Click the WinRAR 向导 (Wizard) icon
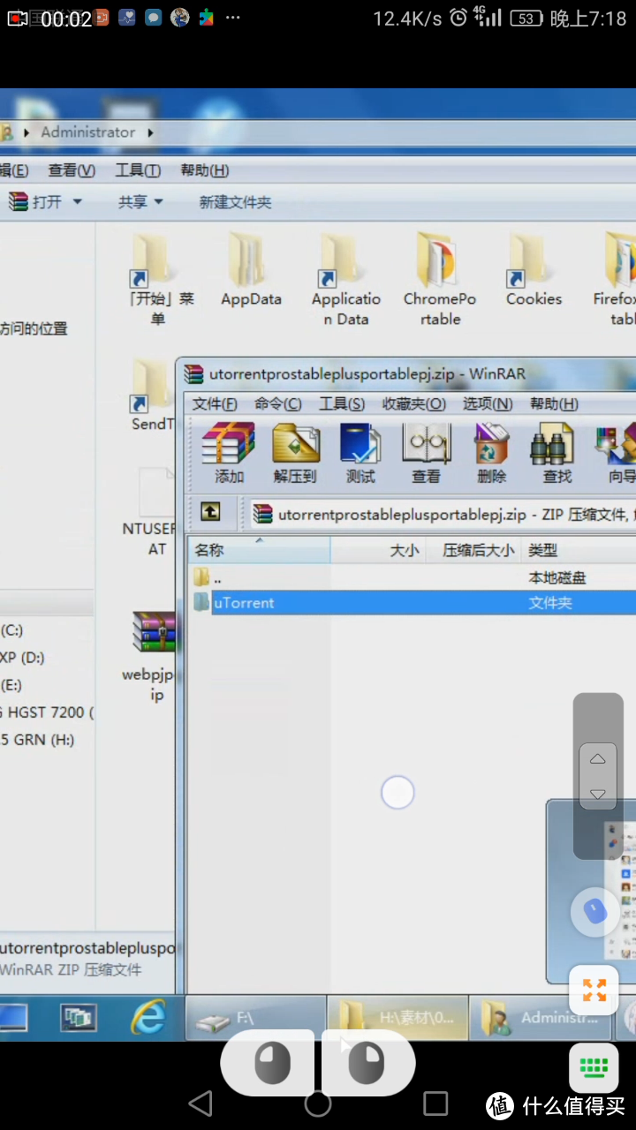This screenshot has width=636, height=1130. (x=617, y=452)
